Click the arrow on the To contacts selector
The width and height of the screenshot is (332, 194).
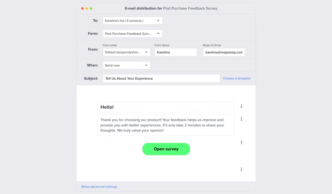pos(158,20)
